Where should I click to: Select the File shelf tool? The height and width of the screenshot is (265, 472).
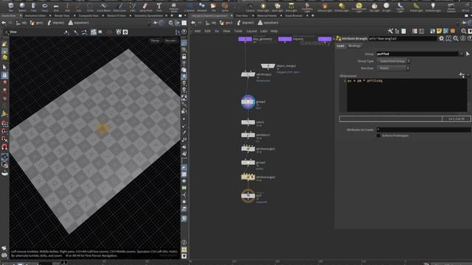tap(213, 7)
